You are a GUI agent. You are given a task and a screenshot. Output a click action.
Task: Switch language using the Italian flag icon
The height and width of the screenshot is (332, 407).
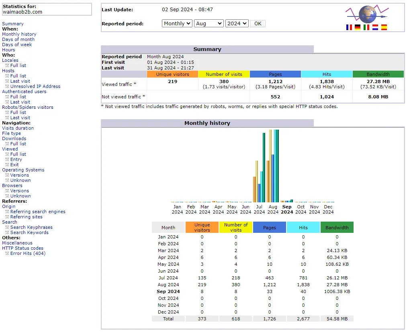coord(366,27)
